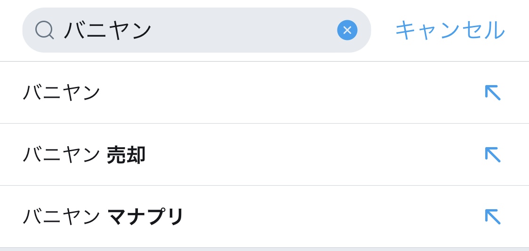Screen dimensions: 529x251
Task: Click the キャンセル button
Action: tap(449, 30)
